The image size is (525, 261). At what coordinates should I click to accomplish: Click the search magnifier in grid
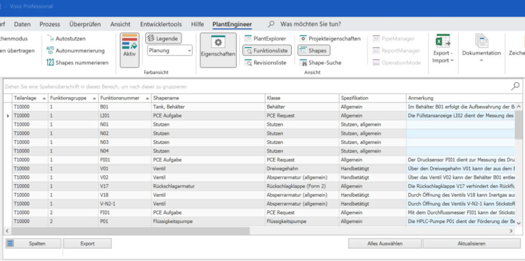pyautogui.click(x=515, y=86)
